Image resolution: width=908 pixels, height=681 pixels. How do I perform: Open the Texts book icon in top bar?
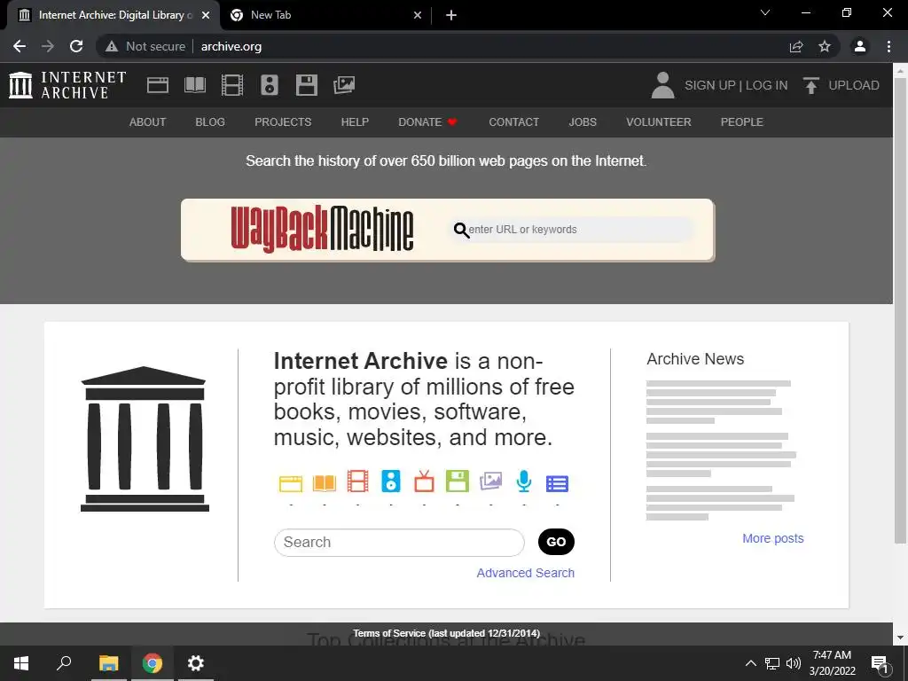194,85
